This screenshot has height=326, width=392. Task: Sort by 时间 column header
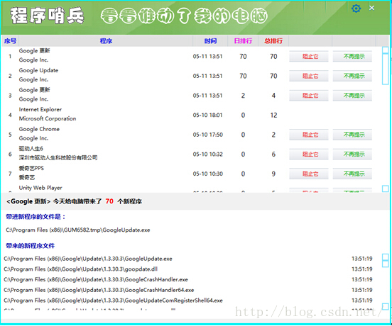210,41
